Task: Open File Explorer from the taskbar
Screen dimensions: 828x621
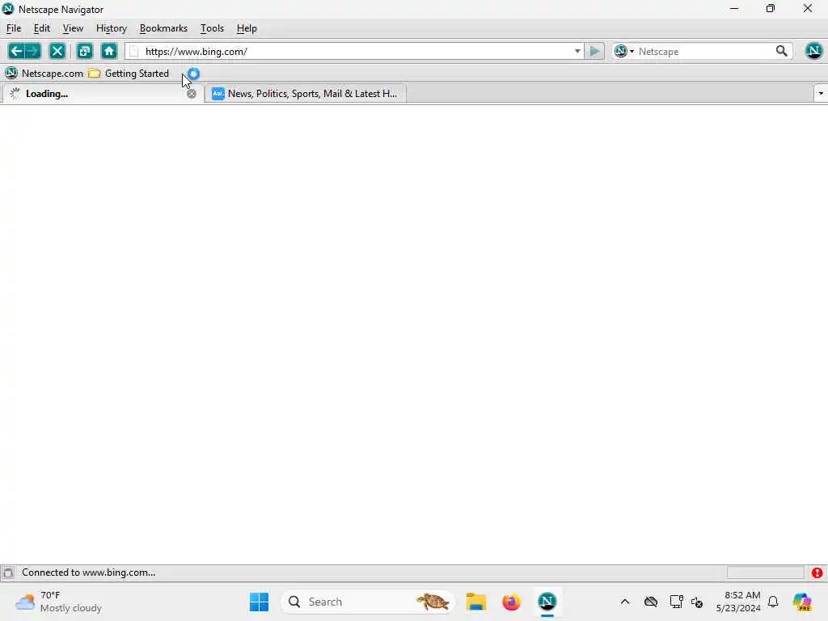Action: click(475, 602)
